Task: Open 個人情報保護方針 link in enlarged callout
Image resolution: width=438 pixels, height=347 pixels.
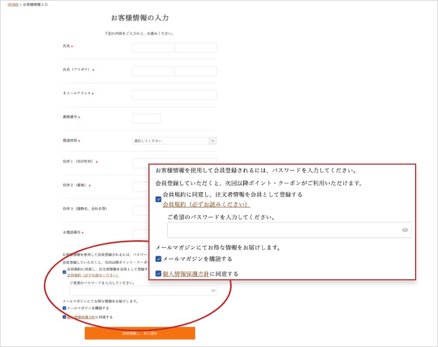Action: pyautogui.click(x=186, y=274)
